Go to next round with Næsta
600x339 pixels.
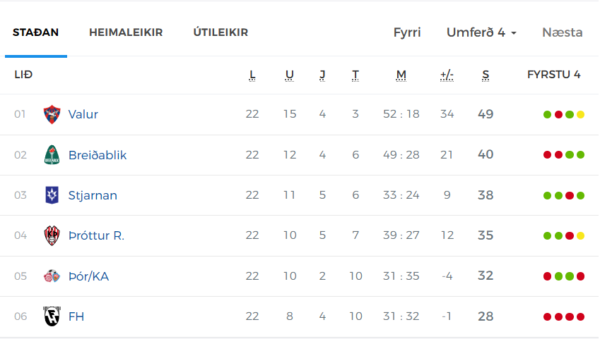coord(562,32)
